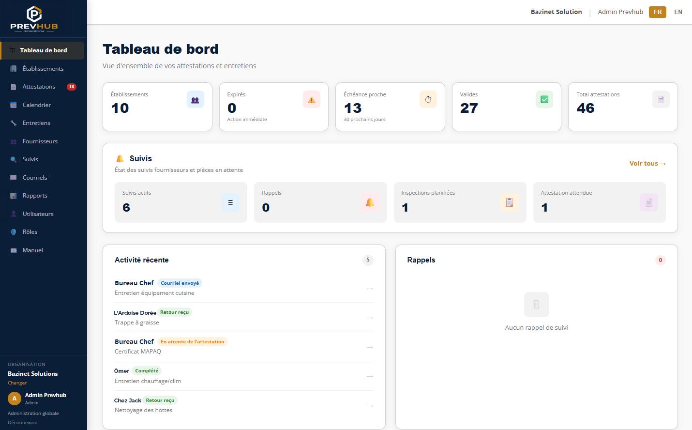The height and width of the screenshot is (430, 692).
Task: Click the En attente de l'attestation badge
Action: click(193, 342)
